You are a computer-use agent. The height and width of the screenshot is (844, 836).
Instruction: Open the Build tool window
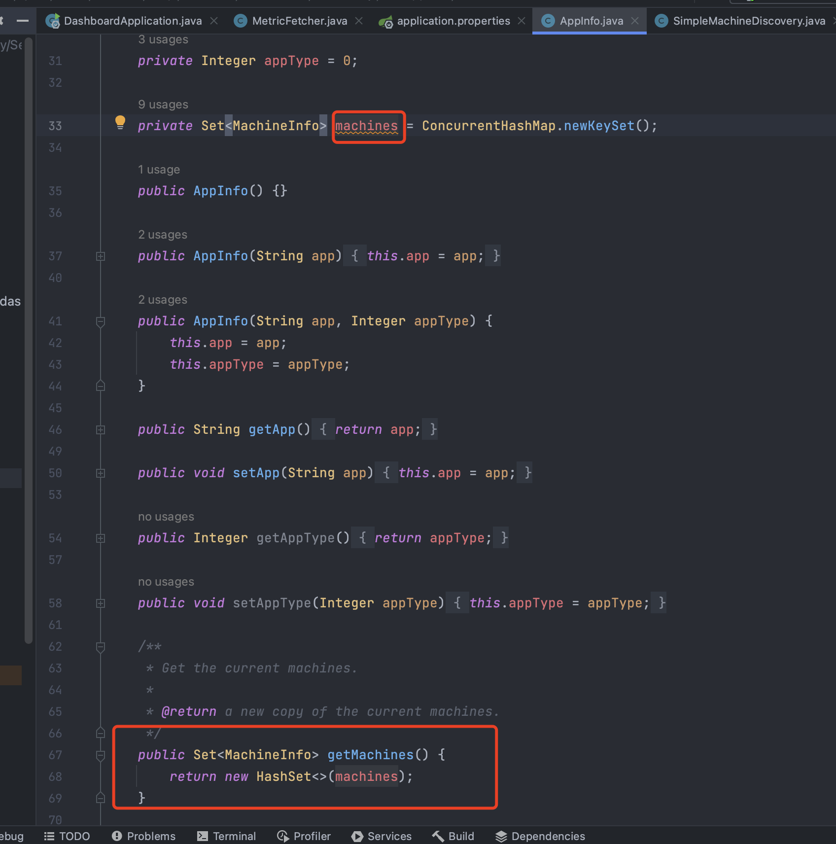coord(453,836)
